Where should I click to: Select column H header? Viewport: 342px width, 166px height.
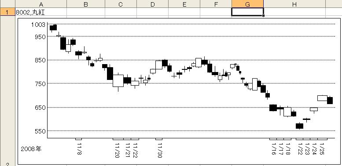(x=294, y=4)
